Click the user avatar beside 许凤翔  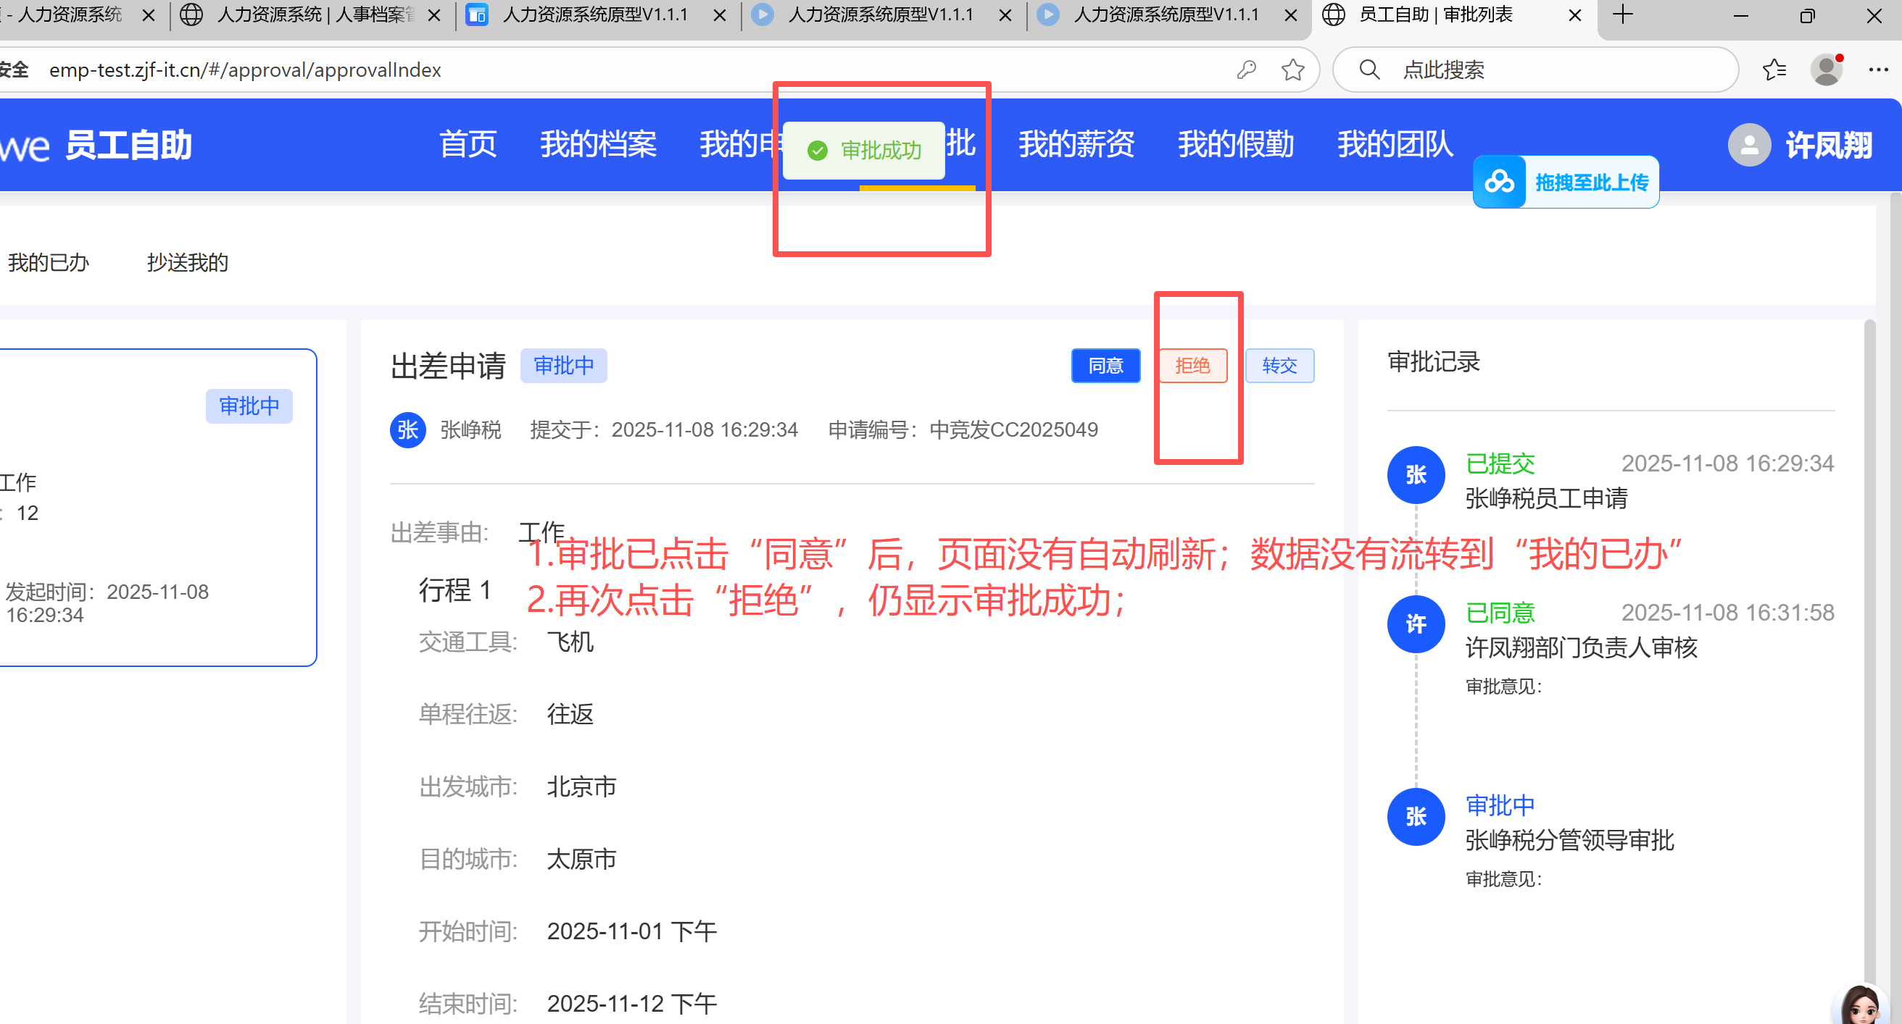(x=1748, y=146)
